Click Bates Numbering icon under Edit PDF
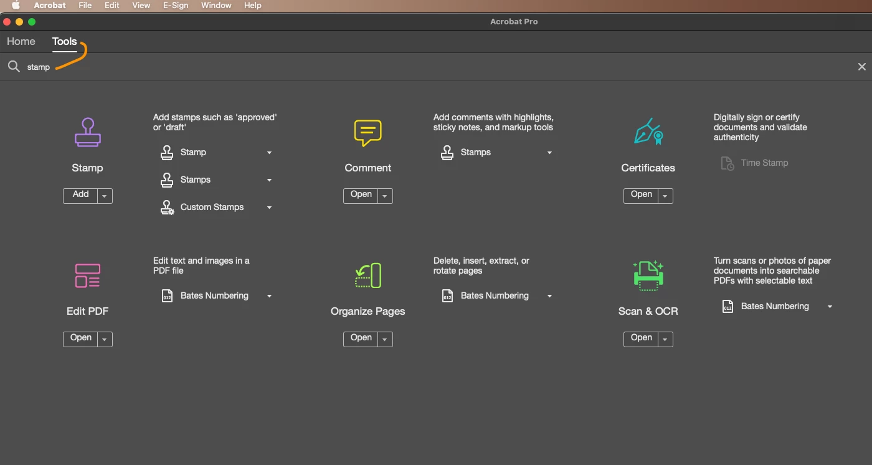Viewport: 872px width, 465px height. point(167,295)
